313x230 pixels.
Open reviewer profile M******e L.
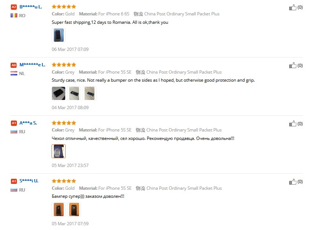[x=32, y=65]
